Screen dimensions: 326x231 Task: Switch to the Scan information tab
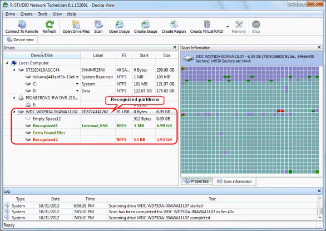pyautogui.click(x=234, y=182)
